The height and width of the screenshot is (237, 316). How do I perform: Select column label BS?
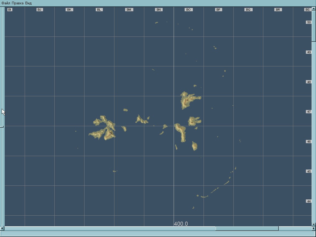coord(307,10)
